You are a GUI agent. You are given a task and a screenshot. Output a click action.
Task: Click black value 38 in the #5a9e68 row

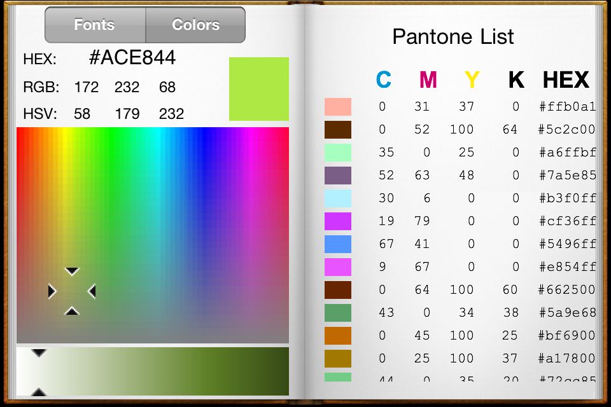[511, 313]
